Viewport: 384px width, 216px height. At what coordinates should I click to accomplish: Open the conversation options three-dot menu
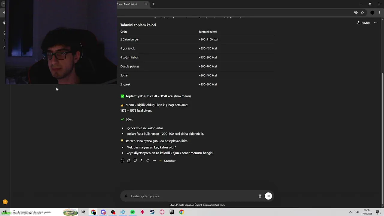(x=376, y=23)
